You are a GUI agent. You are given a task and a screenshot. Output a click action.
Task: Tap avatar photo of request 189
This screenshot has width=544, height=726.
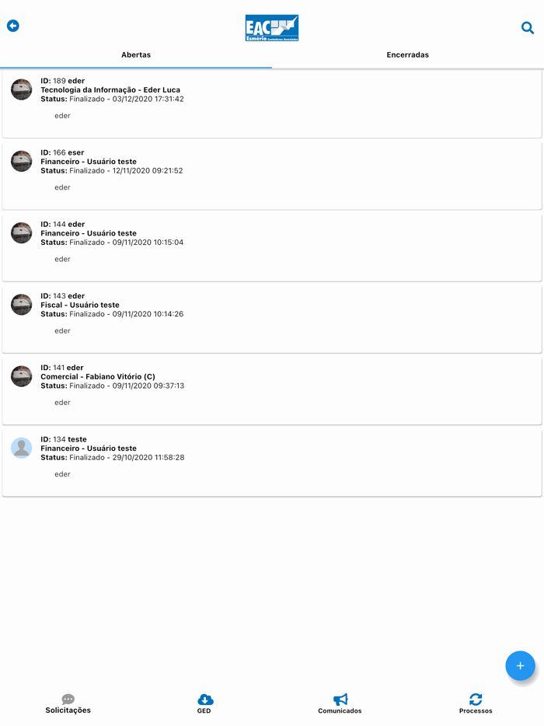22,89
